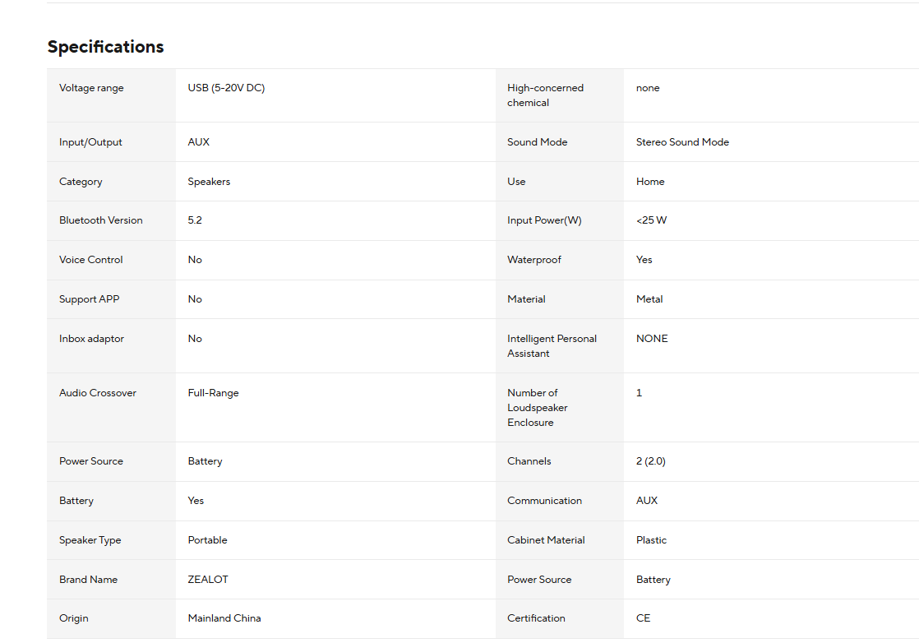Click the "CE" certification value

pos(644,618)
